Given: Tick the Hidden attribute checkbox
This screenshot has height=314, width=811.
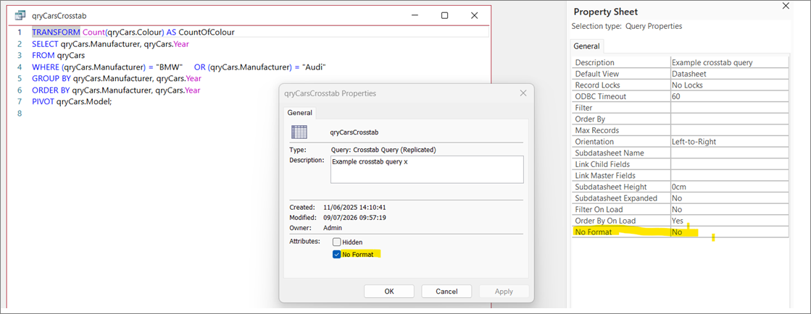Looking at the screenshot, I should pos(337,242).
